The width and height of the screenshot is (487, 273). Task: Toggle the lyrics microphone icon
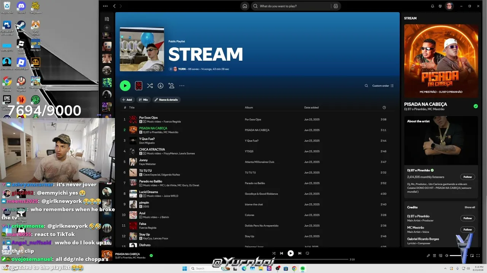tap(428, 256)
